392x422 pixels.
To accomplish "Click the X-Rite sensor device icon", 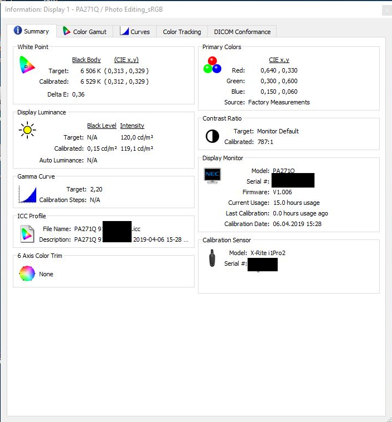I will (x=212, y=258).
